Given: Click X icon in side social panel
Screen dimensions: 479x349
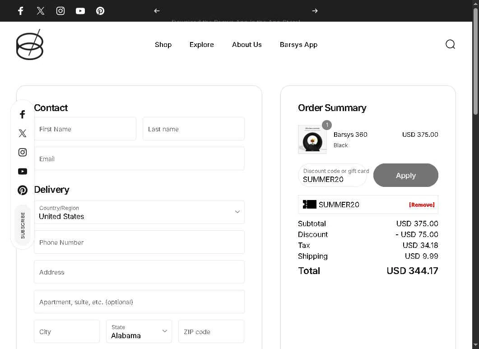Looking at the screenshot, I should [x=22, y=133].
